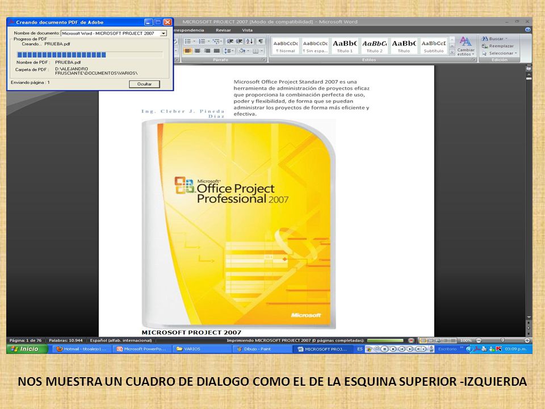Toggle align text right

tap(207, 51)
